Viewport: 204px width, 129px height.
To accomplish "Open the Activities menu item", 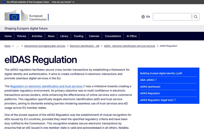I will click(x=37, y=36).
